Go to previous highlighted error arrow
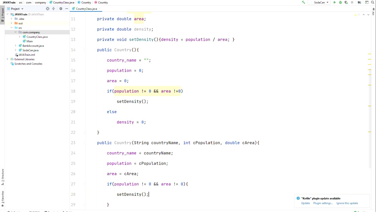The height and width of the screenshot is (212, 376). pos(364,15)
